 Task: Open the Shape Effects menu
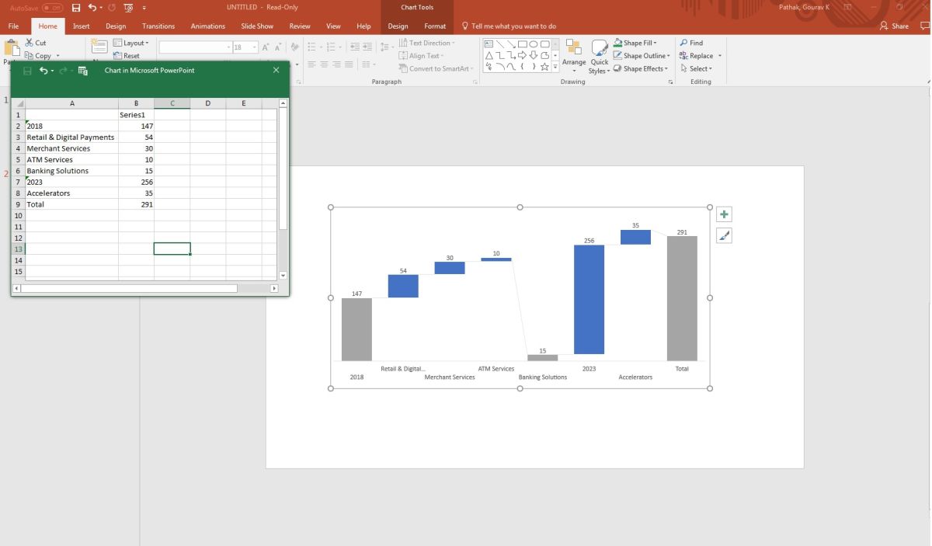pyautogui.click(x=641, y=68)
